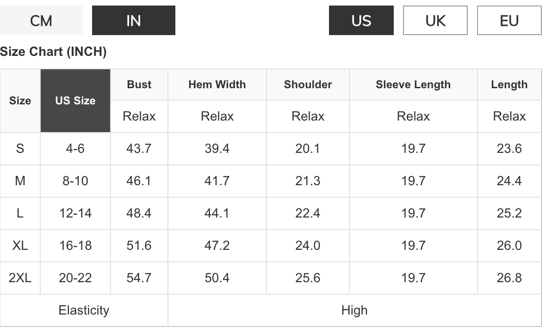558x327 pixels.
Task: Select US sizing region button
Action: coord(361,20)
